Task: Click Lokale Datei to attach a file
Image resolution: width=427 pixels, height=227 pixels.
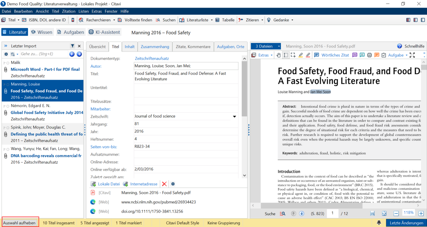Action: point(105,184)
